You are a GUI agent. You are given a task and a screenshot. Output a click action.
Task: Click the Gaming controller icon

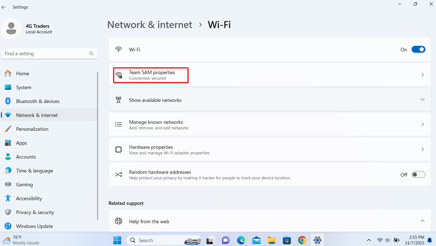click(x=8, y=184)
